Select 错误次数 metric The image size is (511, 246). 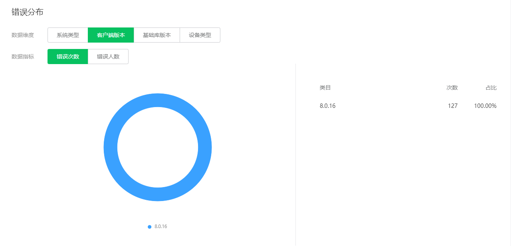pyautogui.click(x=68, y=57)
